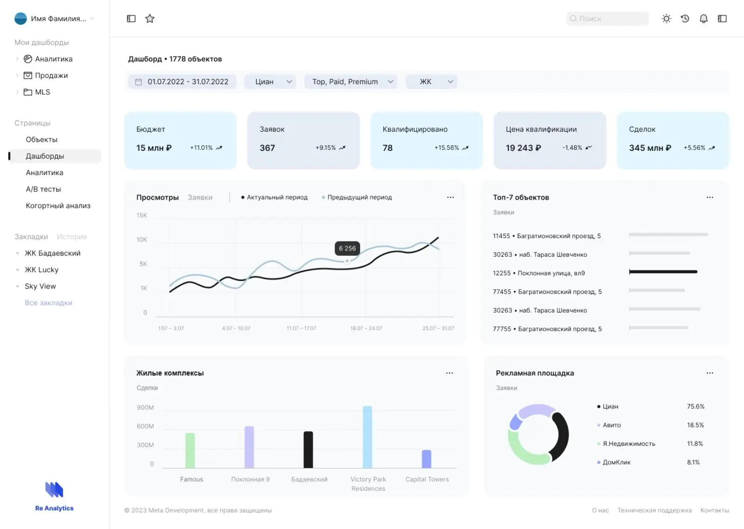The width and height of the screenshot is (744, 529).
Task: Click the Цена квалификации downward trend icon
Action: 589,148
